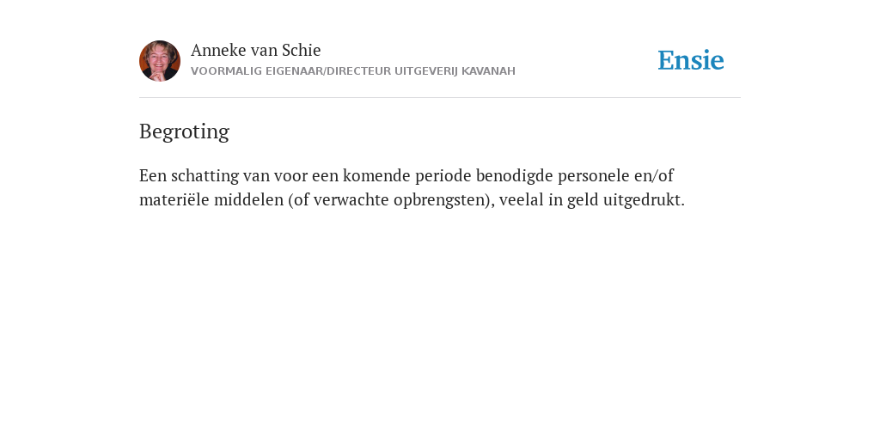Click the word schatting in the definition
880x440 pixels.
[205, 175]
